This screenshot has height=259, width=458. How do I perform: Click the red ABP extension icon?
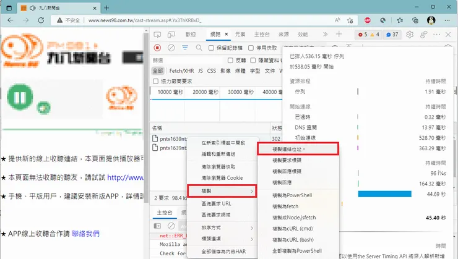[x=368, y=20]
